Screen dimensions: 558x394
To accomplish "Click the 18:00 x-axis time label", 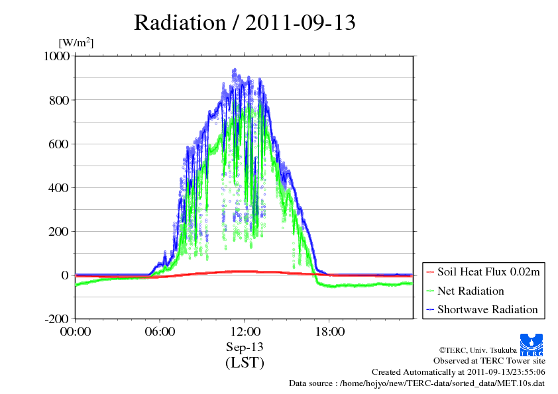I will coord(329,332).
